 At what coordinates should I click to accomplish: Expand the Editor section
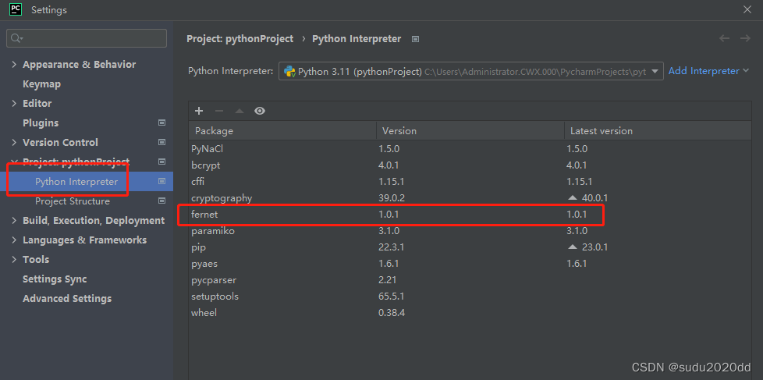(13, 103)
